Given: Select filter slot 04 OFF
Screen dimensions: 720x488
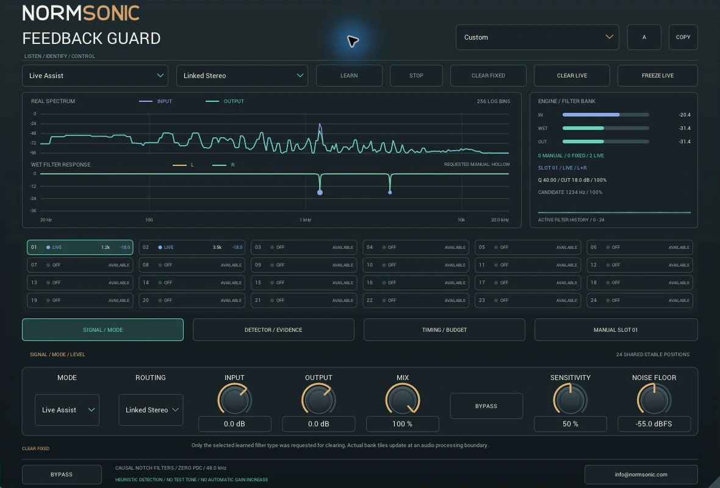Looking at the screenshot, I should pos(416,248).
